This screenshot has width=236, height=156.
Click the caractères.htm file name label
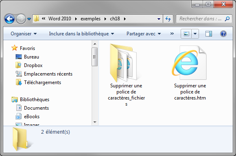tap(190, 92)
